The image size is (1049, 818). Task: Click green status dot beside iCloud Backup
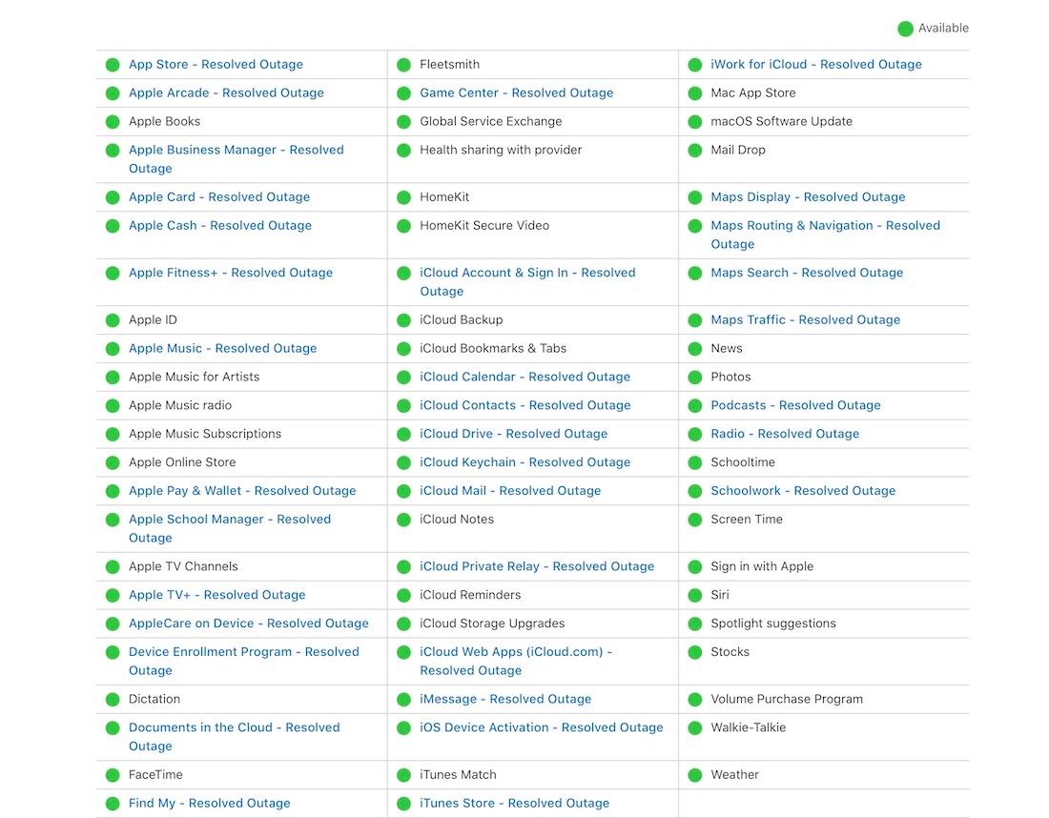point(403,320)
